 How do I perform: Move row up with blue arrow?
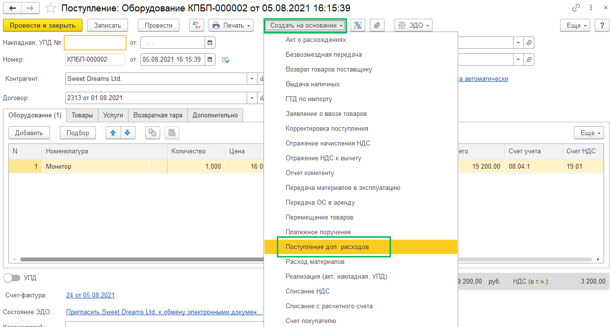(x=114, y=133)
